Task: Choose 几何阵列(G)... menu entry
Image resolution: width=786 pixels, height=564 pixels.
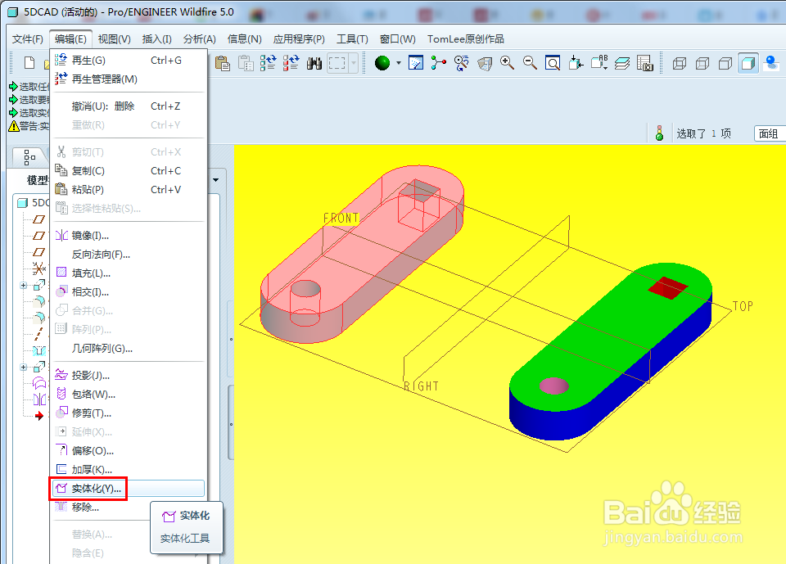Action: [x=129, y=349]
